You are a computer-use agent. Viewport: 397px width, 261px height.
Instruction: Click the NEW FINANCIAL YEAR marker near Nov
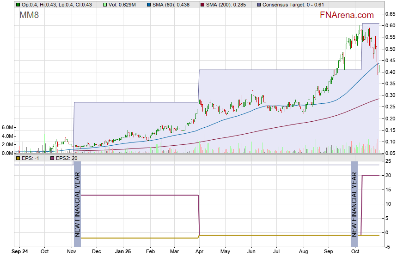[x=77, y=199]
